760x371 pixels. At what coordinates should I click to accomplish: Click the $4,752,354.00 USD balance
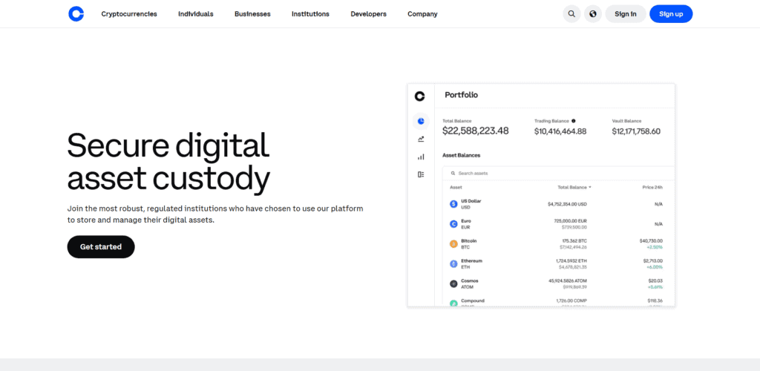[x=567, y=204]
